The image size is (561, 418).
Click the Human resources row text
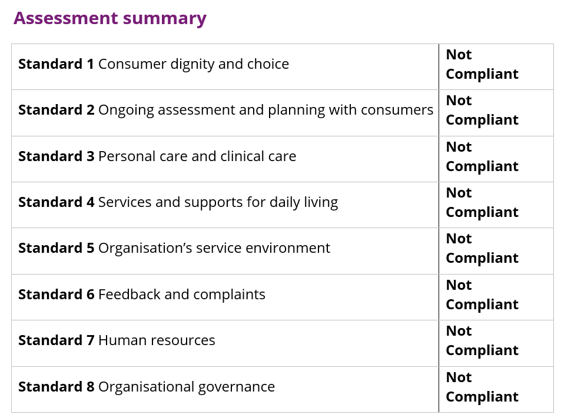point(157,340)
